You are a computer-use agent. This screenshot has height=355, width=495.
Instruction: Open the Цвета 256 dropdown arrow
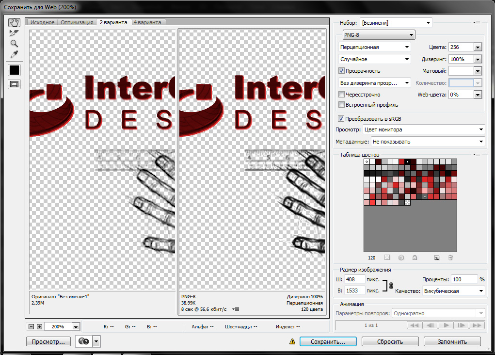[x=478, y=47]
